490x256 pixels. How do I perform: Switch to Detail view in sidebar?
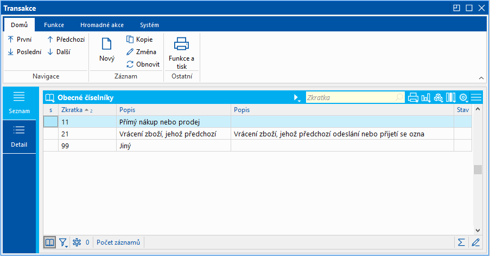[19, 137]
